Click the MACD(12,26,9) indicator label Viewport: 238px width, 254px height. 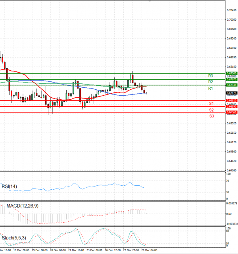pos(22,206)
